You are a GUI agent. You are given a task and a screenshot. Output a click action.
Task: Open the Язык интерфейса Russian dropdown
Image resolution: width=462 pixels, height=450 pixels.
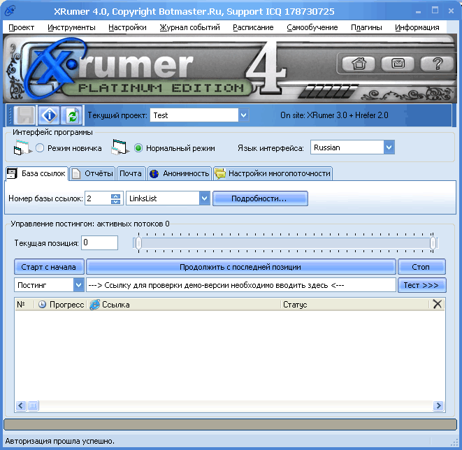pyautogui.click(x=389, y=147)
